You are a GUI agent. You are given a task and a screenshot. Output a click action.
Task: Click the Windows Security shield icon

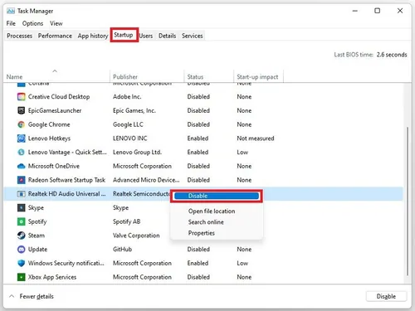point(21,263)
